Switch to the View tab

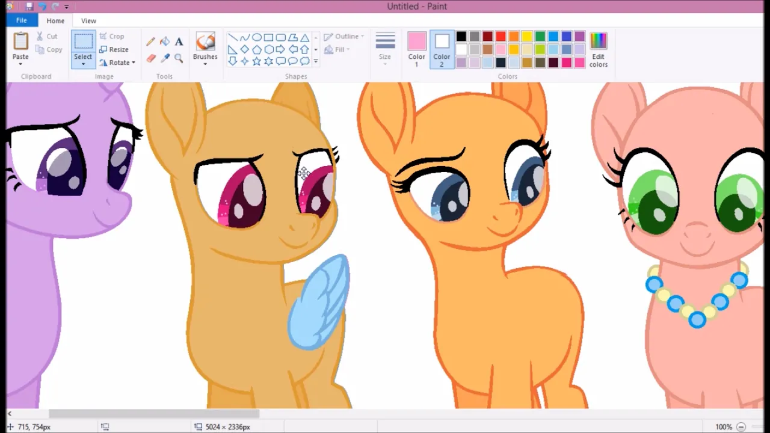(x=88, y=20)
